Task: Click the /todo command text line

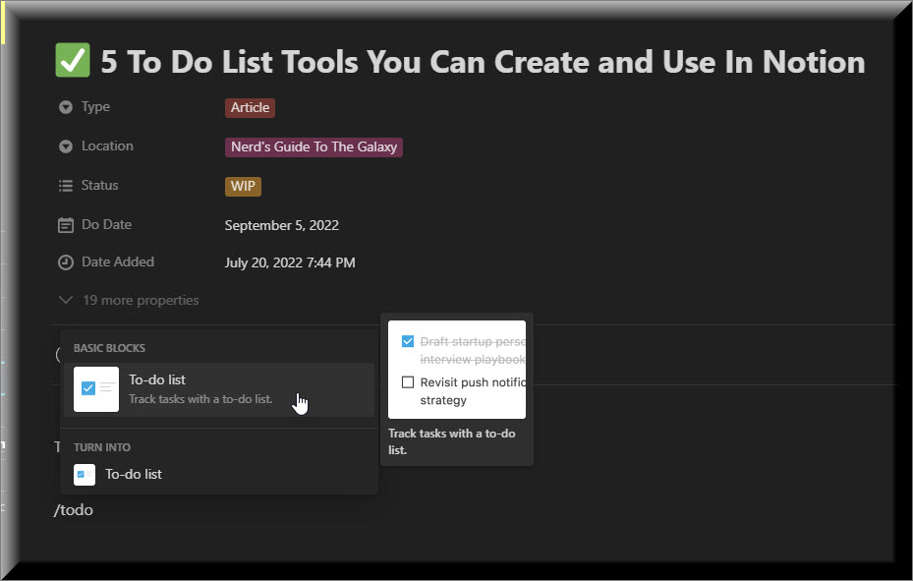Action: (x=74, y=510)
